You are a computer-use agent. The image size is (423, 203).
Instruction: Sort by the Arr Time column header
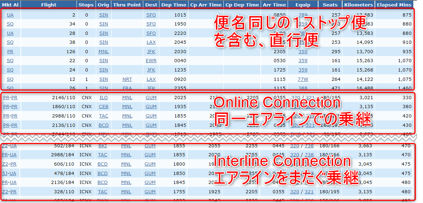(x=274, y=5)
